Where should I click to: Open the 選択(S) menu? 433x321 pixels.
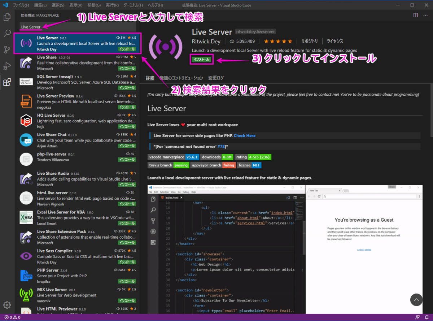pyautogui.click(x=58, y=5)
